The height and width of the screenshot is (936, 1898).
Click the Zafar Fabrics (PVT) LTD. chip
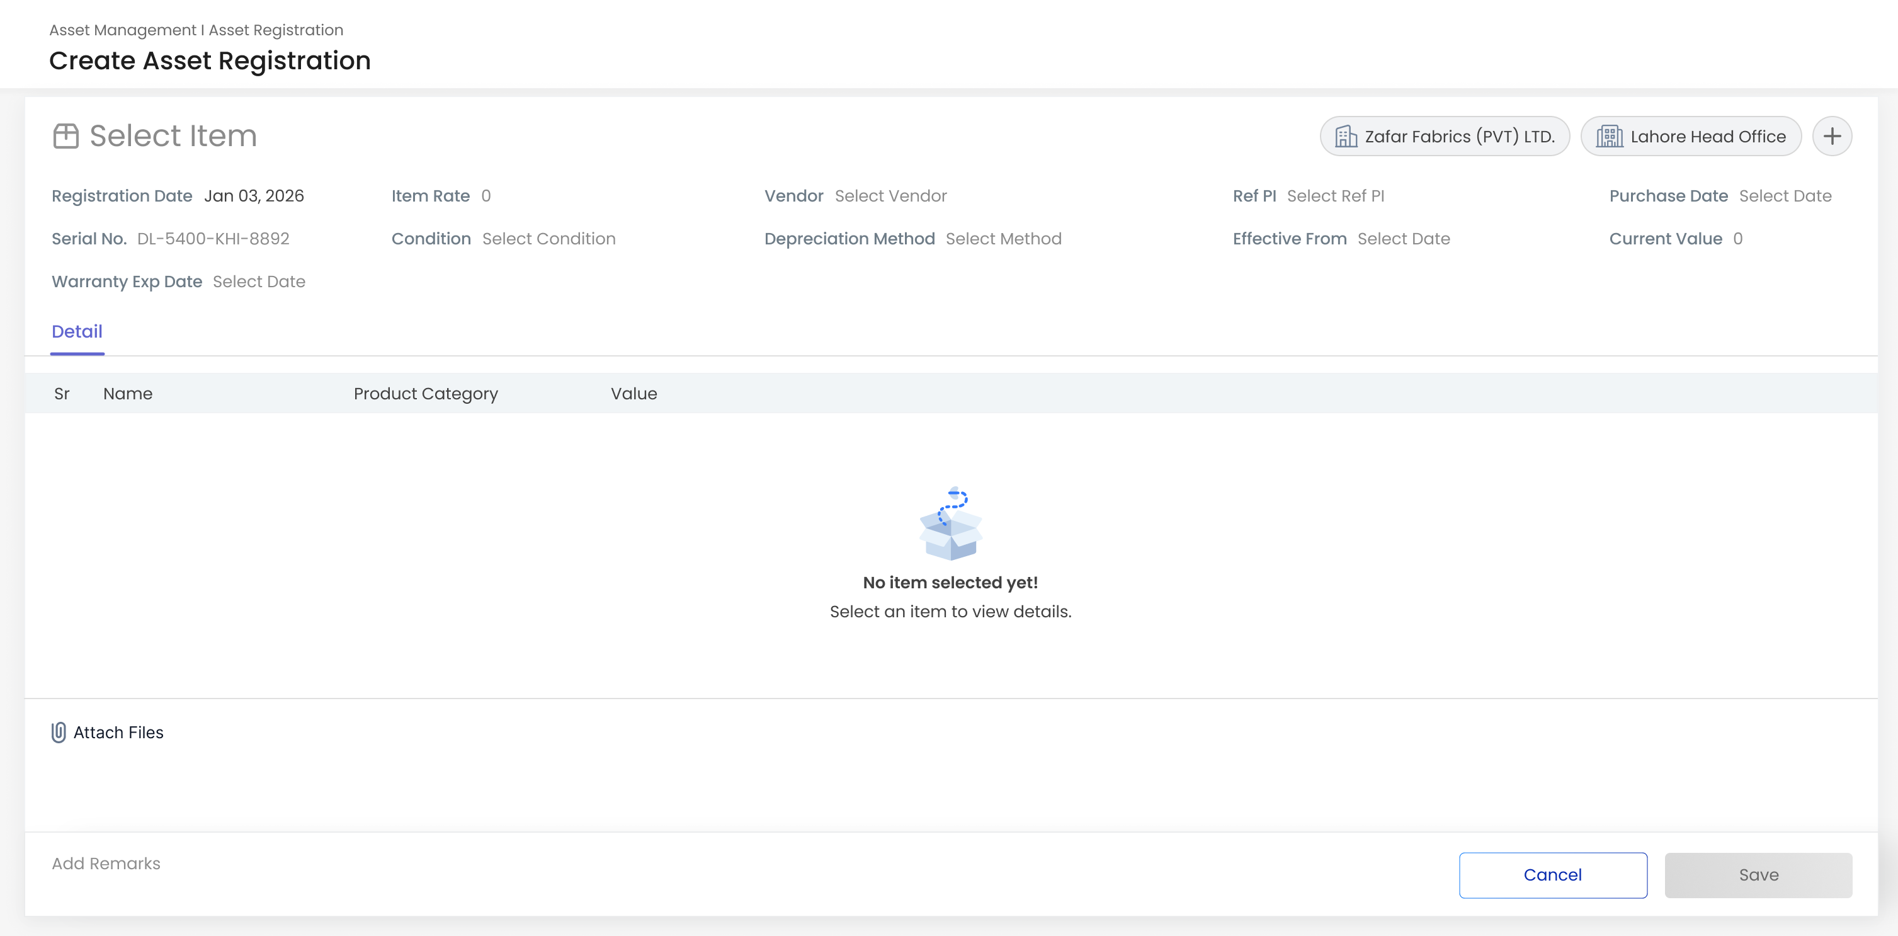1444,136
